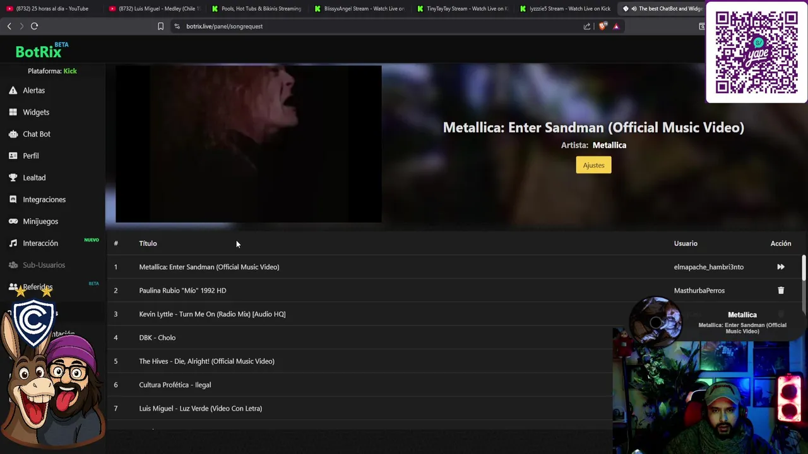This screenshot has height=454, width=808.
Task: Skip the Enter Sandman song with fast-forward icon
Action: (x=781, y=267)
